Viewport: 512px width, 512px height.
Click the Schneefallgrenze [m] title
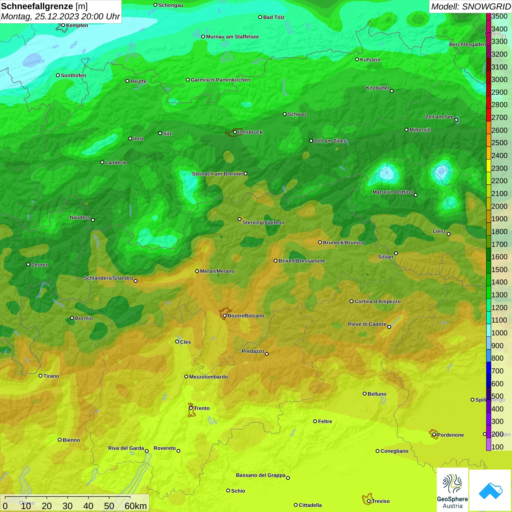(x=44, y=6)
